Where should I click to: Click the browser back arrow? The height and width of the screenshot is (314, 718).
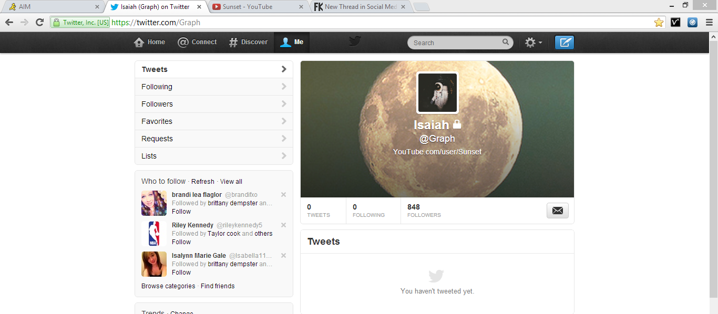click(9, 22)
